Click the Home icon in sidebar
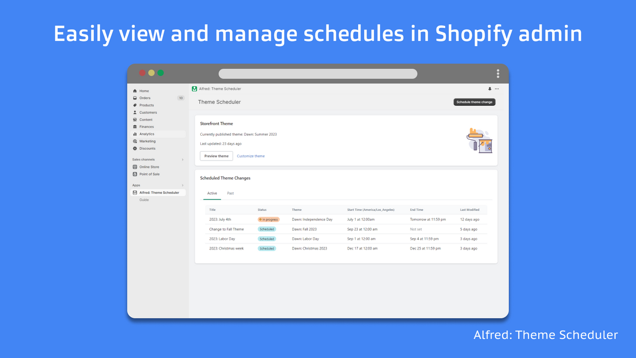The height and width of the screenshot is (358, 636). click(x=135, y=91)
